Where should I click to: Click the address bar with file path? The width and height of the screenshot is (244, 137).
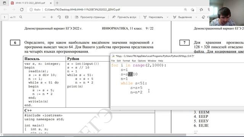[x=82, y=10]
